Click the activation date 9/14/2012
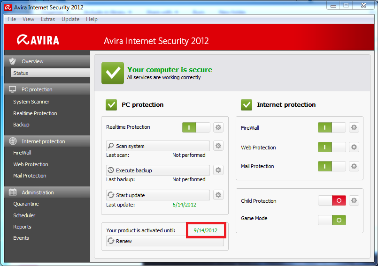 pyautogui.click(x=205, y=230)
